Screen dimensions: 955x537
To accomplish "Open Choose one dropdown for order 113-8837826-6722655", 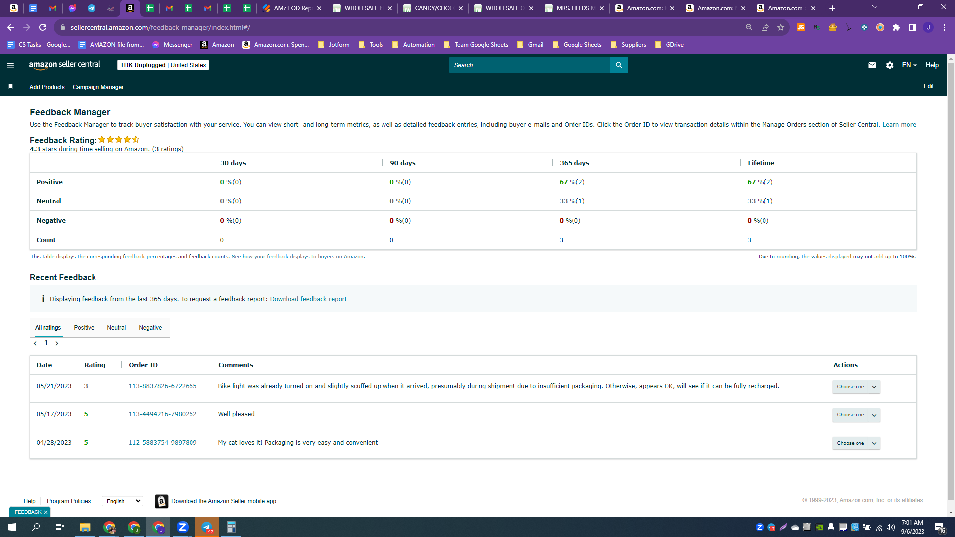I will point(856,387).
